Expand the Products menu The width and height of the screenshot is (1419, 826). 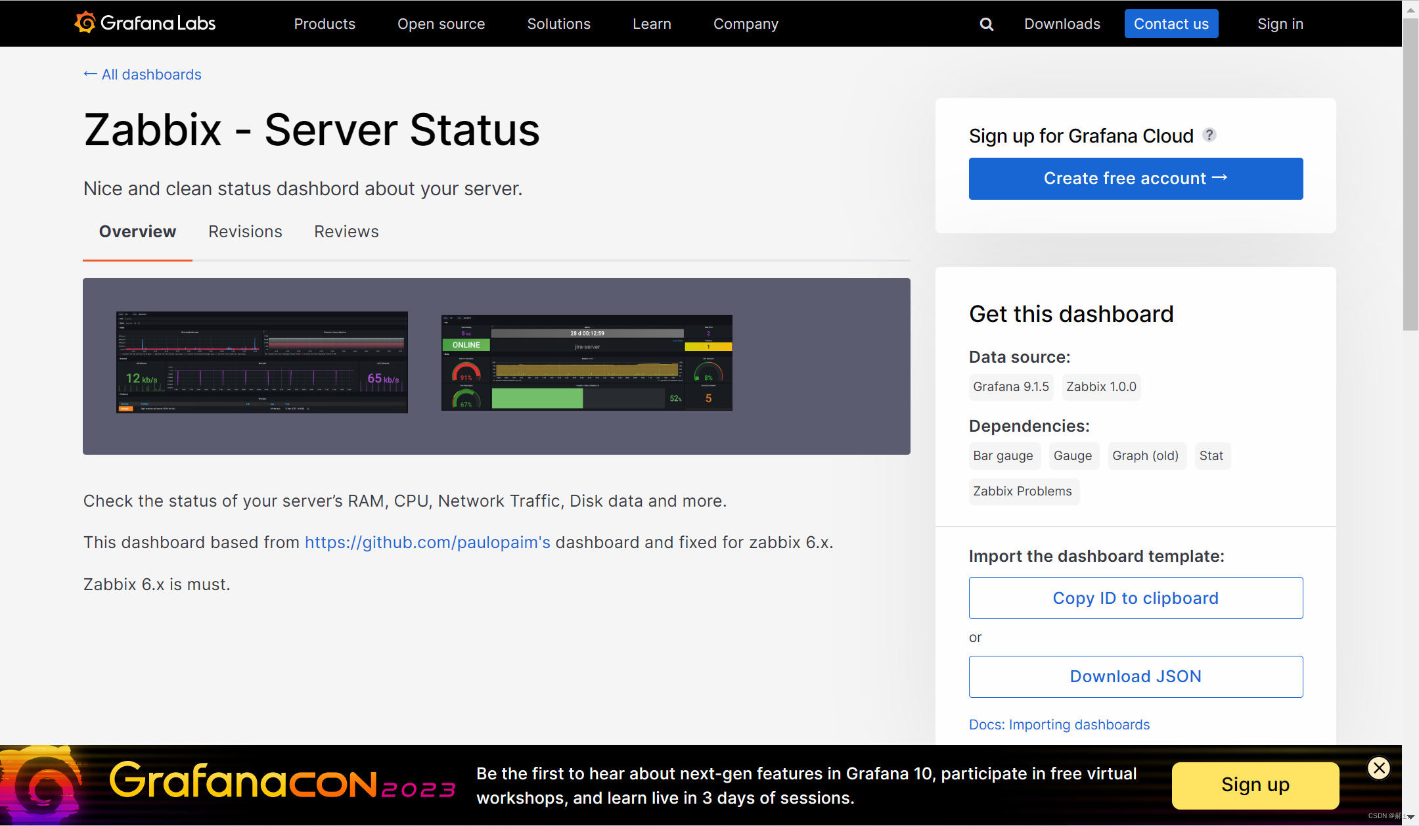tap(324, 24)
